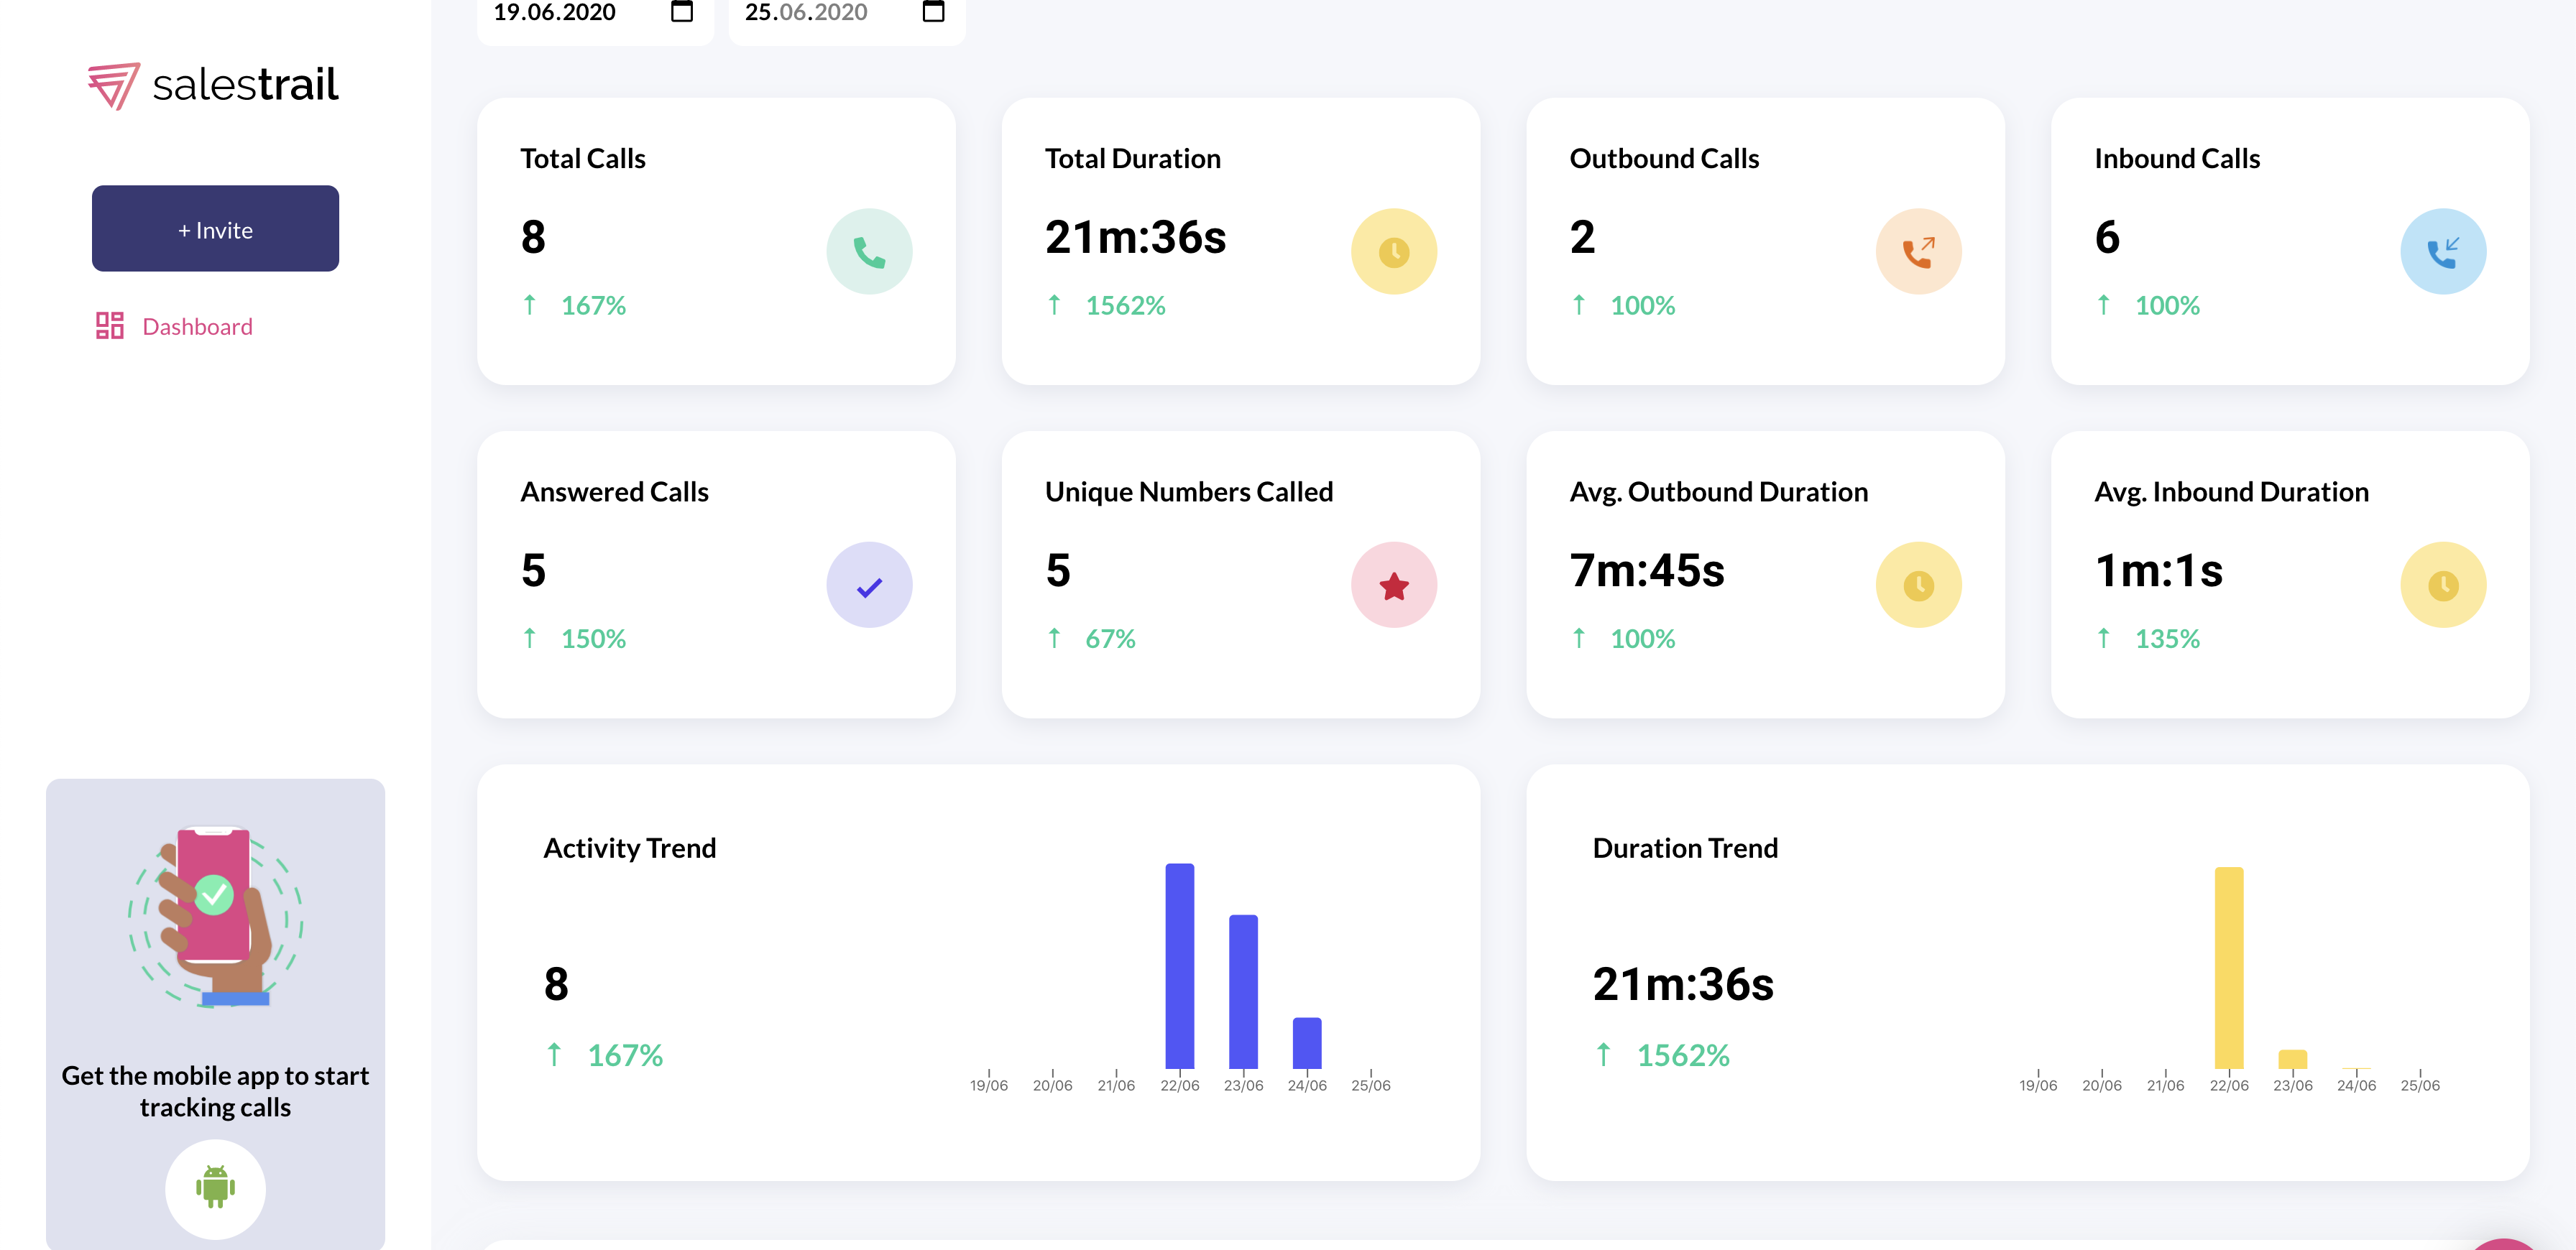Image resolution: width=2576 pixels, height=1250 pixels.
Task: Click the star icon on Unique Numbers Called
Action: coord(1394,585)
